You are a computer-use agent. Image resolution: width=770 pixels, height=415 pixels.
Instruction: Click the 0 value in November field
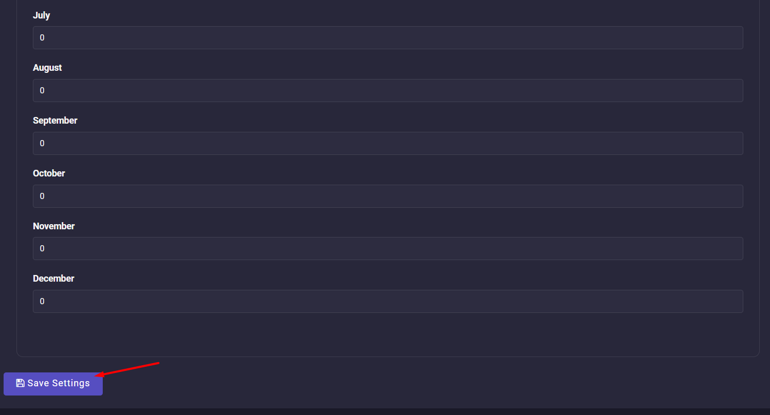pos(42,249)
